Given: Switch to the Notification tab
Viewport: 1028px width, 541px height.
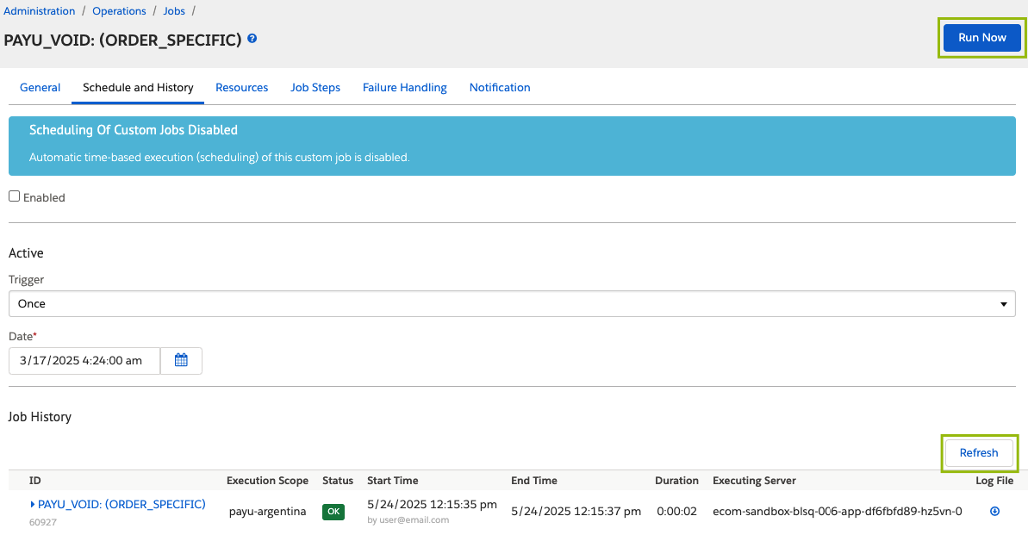Looking at the screenshot, I should click(500, 87).
